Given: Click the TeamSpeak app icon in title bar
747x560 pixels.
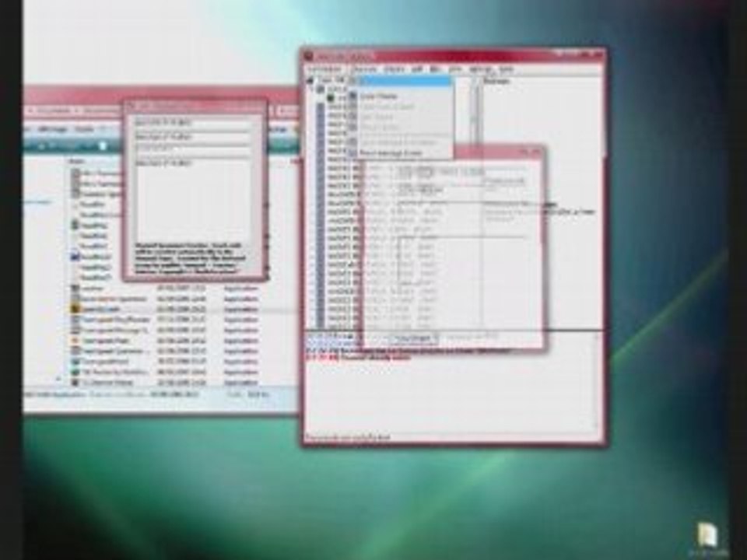Looking at the screenshot, I should pos(310,57).
